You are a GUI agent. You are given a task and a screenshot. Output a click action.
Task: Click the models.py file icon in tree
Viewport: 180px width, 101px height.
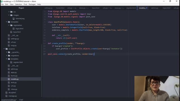coord(9,79)
